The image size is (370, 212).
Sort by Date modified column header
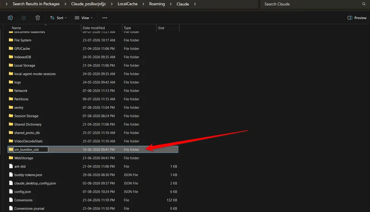click(94, 28)
